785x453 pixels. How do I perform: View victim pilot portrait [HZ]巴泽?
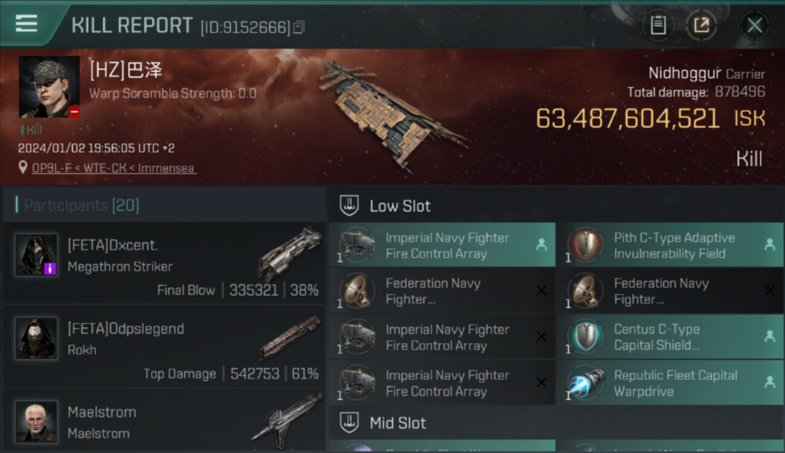[x=49, y=86]
